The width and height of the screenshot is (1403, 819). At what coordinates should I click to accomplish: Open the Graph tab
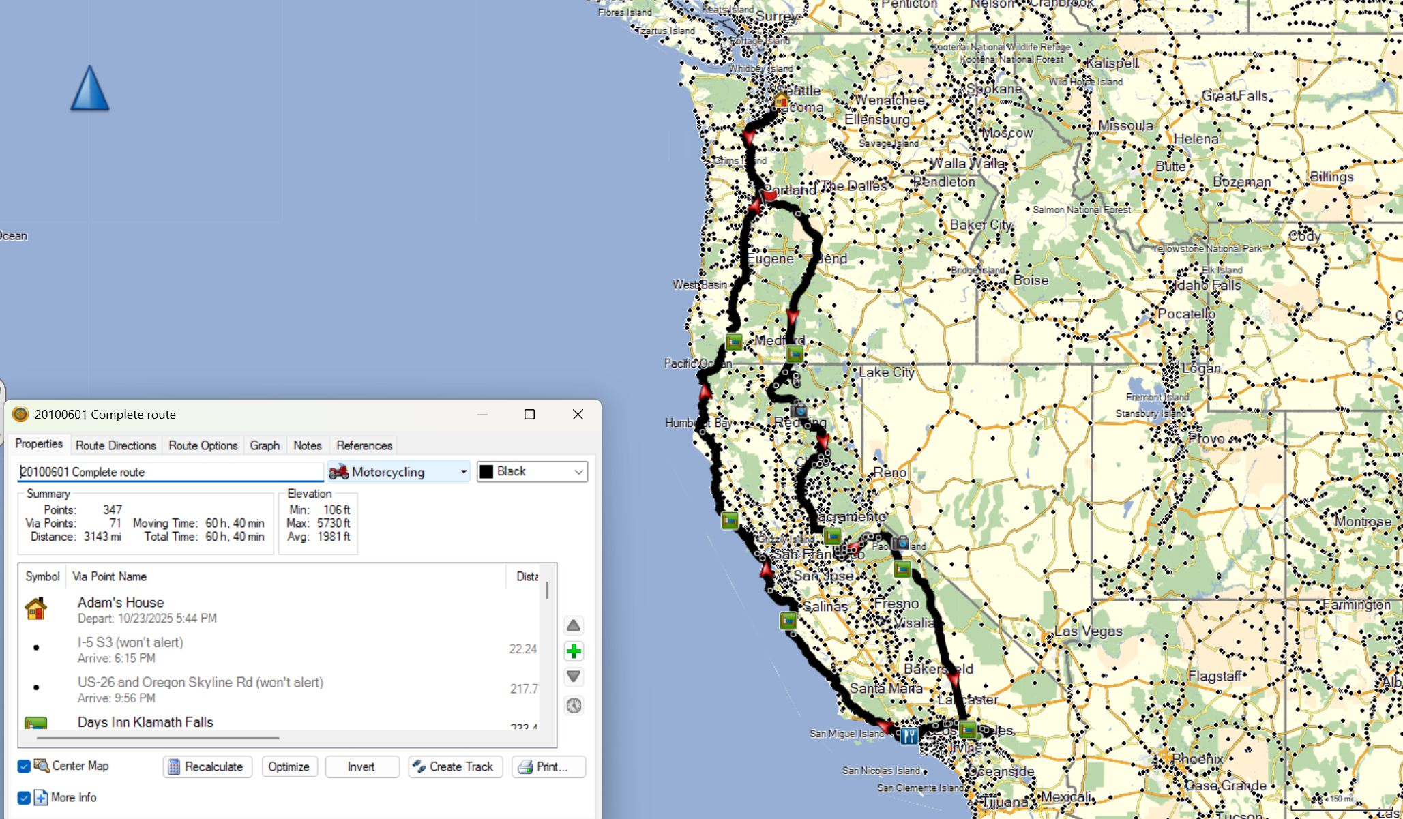(x=265, y=445)
